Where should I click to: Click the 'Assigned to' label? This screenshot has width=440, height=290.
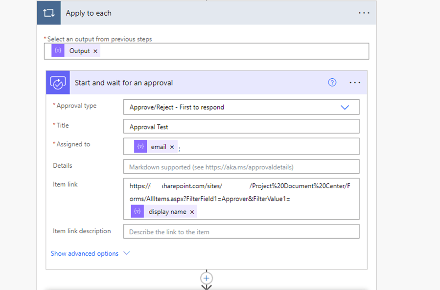(x=73, y=144)
